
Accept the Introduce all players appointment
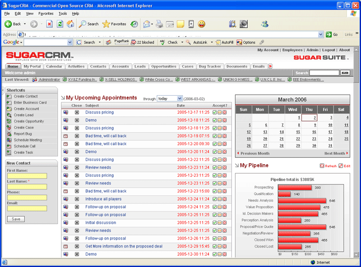point(215,199)
